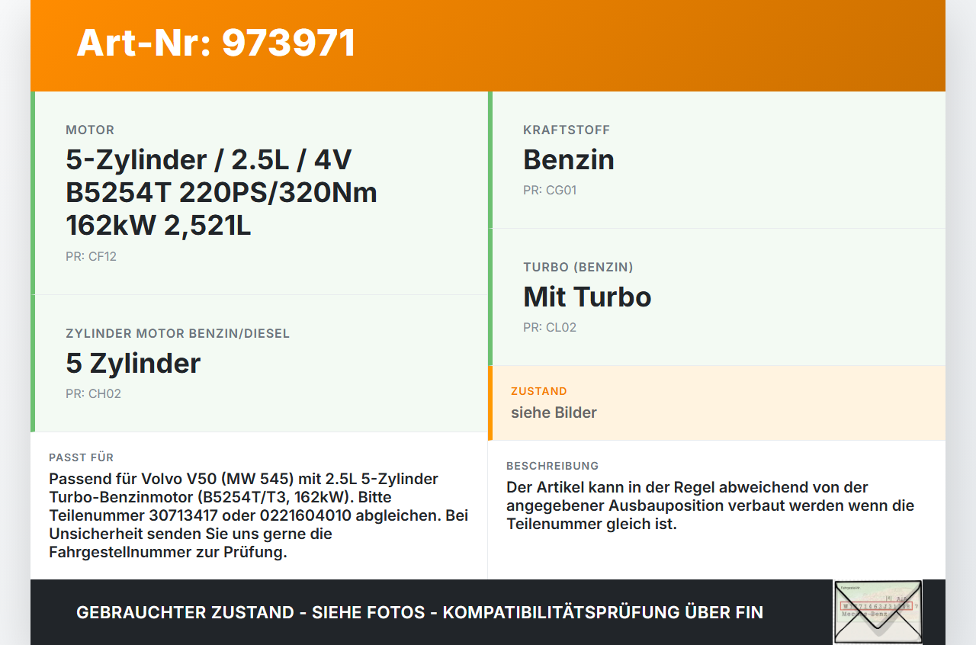Select the PR: CL02 code under Mit Turbo

(550, 327)
